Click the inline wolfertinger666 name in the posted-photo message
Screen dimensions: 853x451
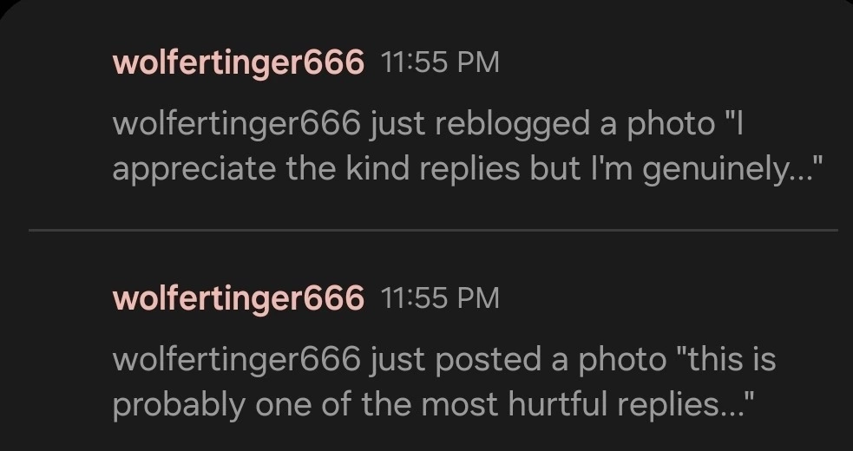[x=236, y=360]
